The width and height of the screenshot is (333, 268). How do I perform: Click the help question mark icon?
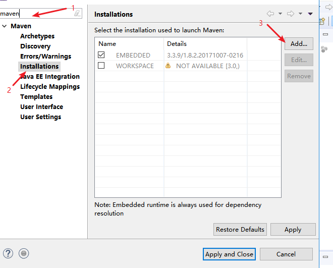(x=8, y=253)
